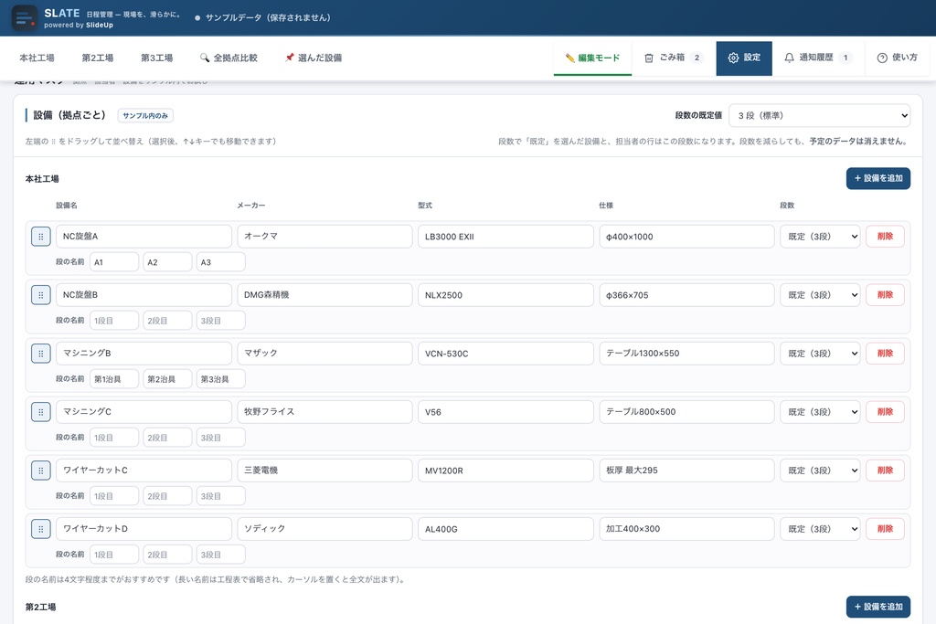Click the pencil icon for 編集モード
This screenshot has width=936, height=624.
point(570,58)
